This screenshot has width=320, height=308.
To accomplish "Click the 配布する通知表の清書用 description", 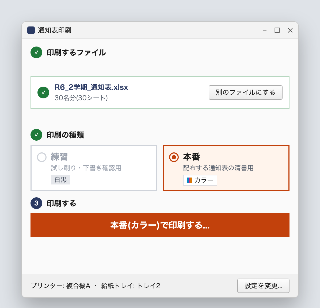I will (218, 168).
